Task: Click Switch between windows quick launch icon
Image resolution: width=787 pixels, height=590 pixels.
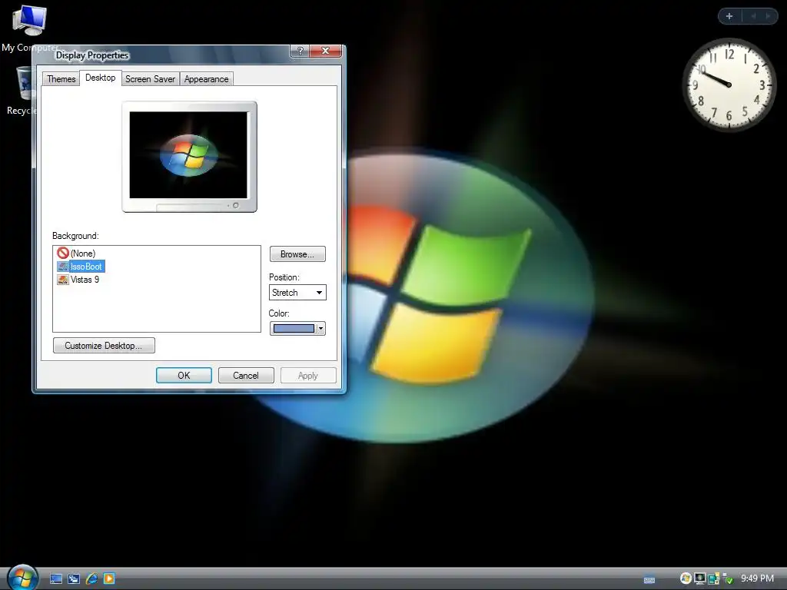Action: [74, 578]
